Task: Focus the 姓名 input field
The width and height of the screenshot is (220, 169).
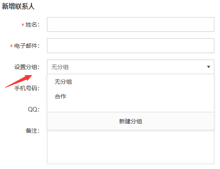Action: [131, 24]
